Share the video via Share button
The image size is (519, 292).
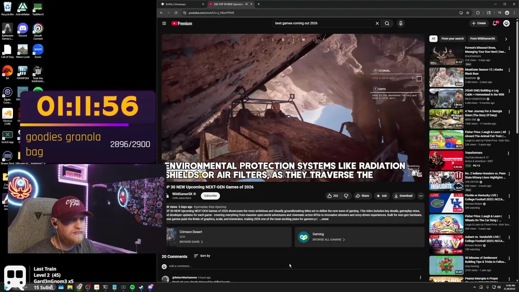coord(362,196)
